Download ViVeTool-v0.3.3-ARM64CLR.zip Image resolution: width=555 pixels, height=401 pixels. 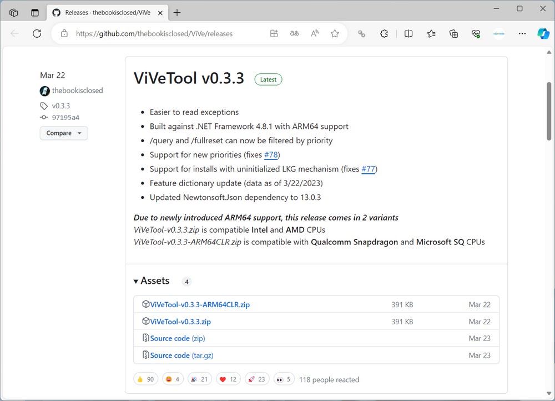[200, 305]
